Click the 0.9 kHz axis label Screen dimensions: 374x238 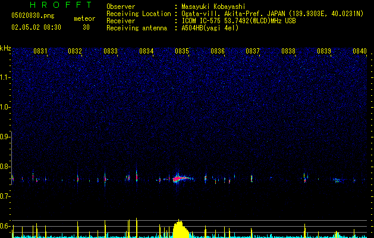click(5, 137)
